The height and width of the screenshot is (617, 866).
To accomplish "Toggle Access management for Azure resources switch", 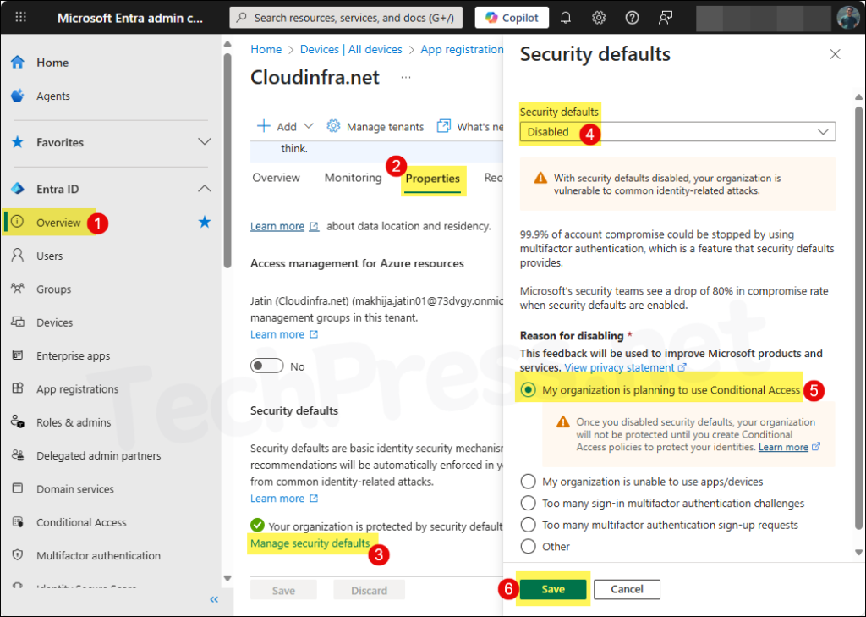I will click(266, 366).
